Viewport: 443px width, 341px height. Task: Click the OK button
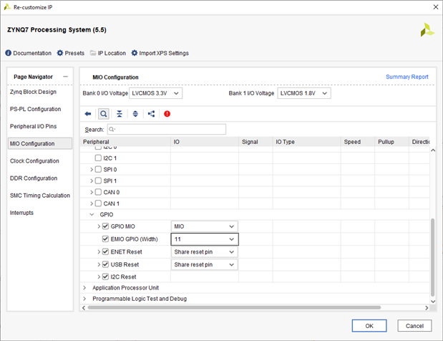(x=369, y=326)
